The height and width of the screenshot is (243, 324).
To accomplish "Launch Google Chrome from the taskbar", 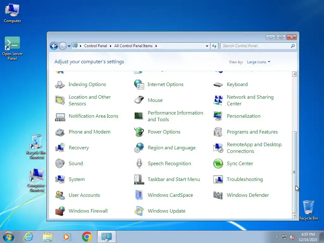I will point(87,237).
